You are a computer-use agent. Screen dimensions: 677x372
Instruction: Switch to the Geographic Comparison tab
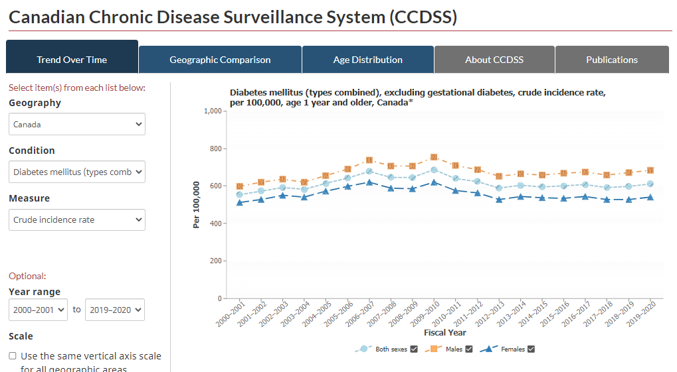(x=220, y=60)
